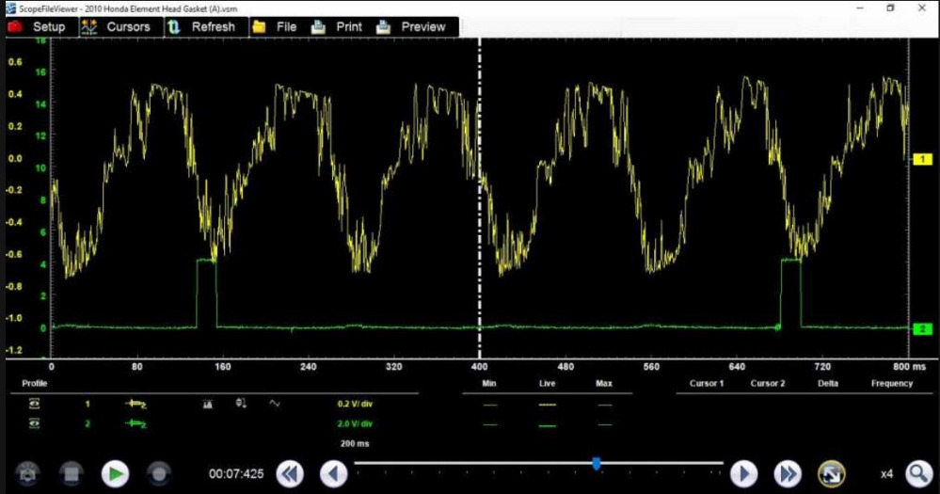Click the invert icon for channel 1
Viewport: 940px width, 494px height.
241,403
